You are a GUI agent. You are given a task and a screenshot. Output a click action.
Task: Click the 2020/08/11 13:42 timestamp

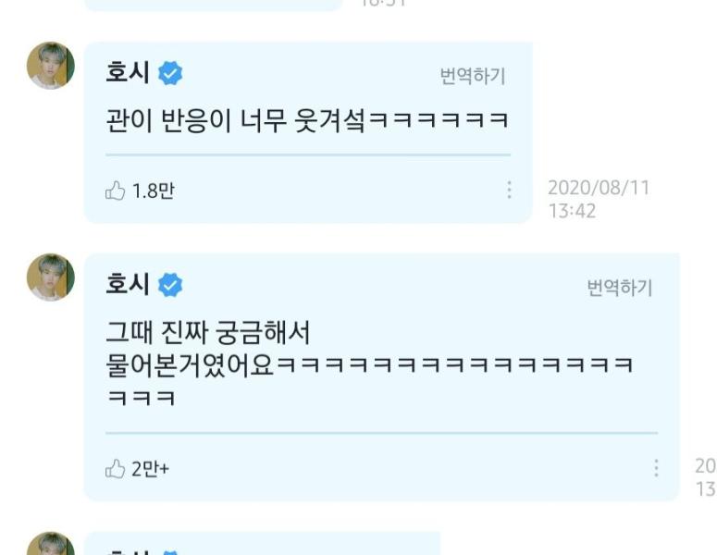599,199
